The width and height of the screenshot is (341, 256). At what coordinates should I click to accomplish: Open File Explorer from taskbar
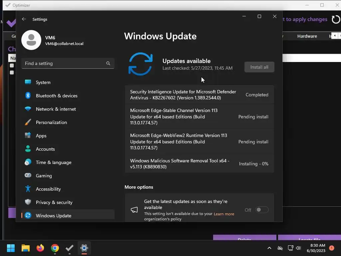point(25,248)
